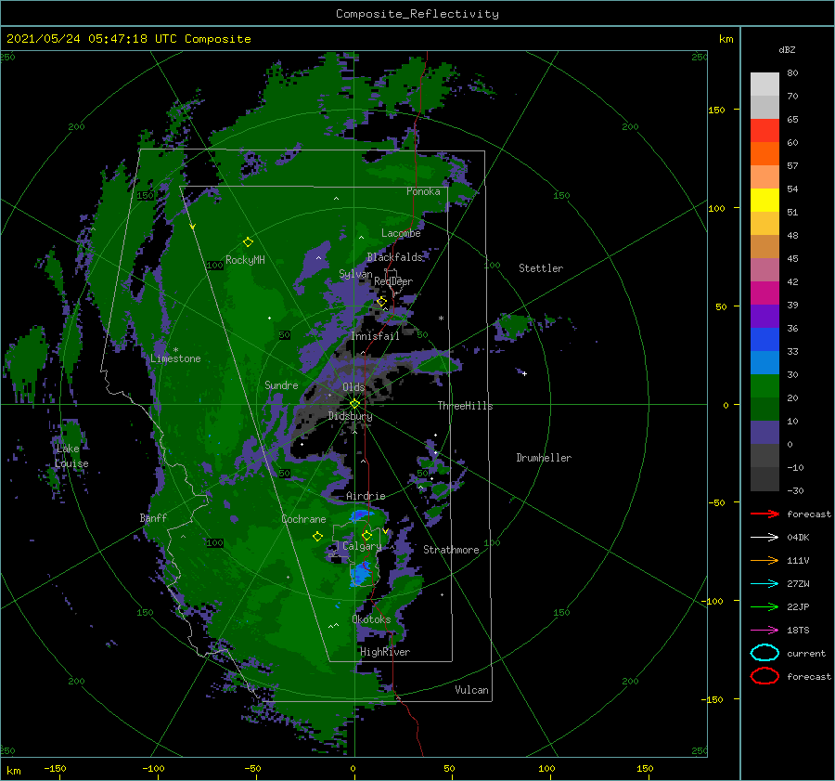Image resolution: width=835 pixels, height=781 pixels.
Task: Click the Didsbury city label
Action: click(351, 416)
